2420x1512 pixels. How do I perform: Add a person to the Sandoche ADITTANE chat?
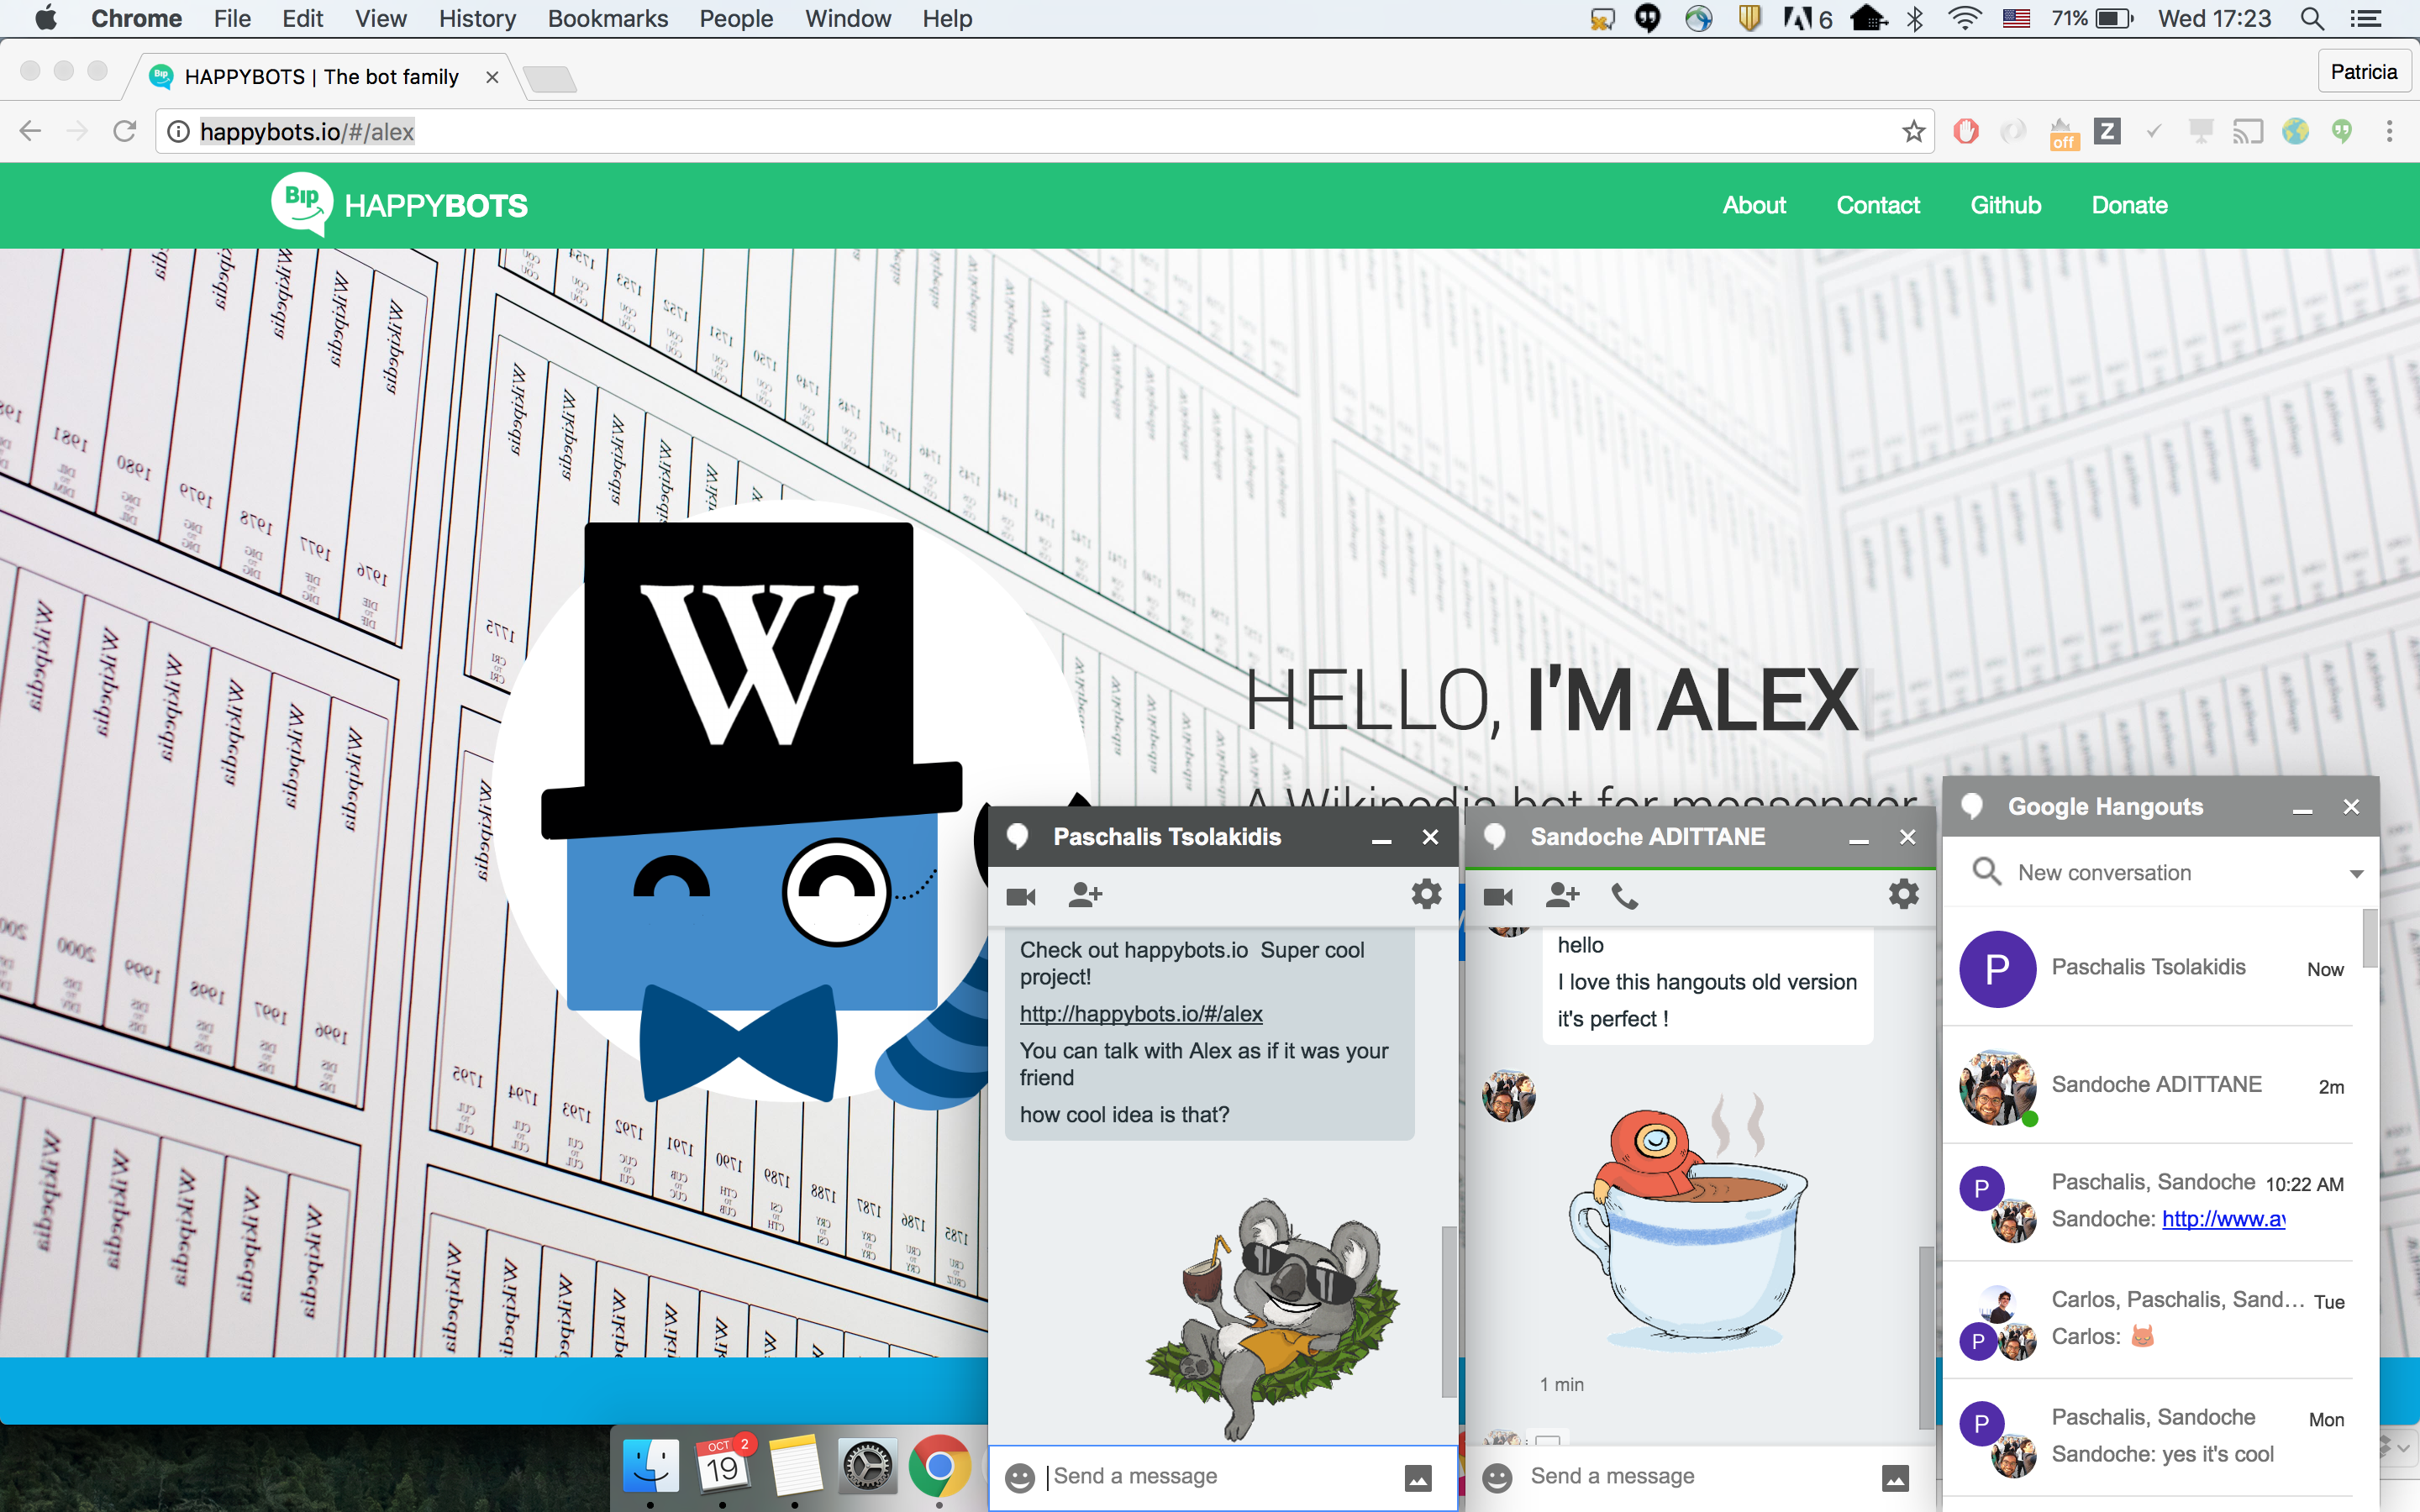click(x=1561, y=896)
